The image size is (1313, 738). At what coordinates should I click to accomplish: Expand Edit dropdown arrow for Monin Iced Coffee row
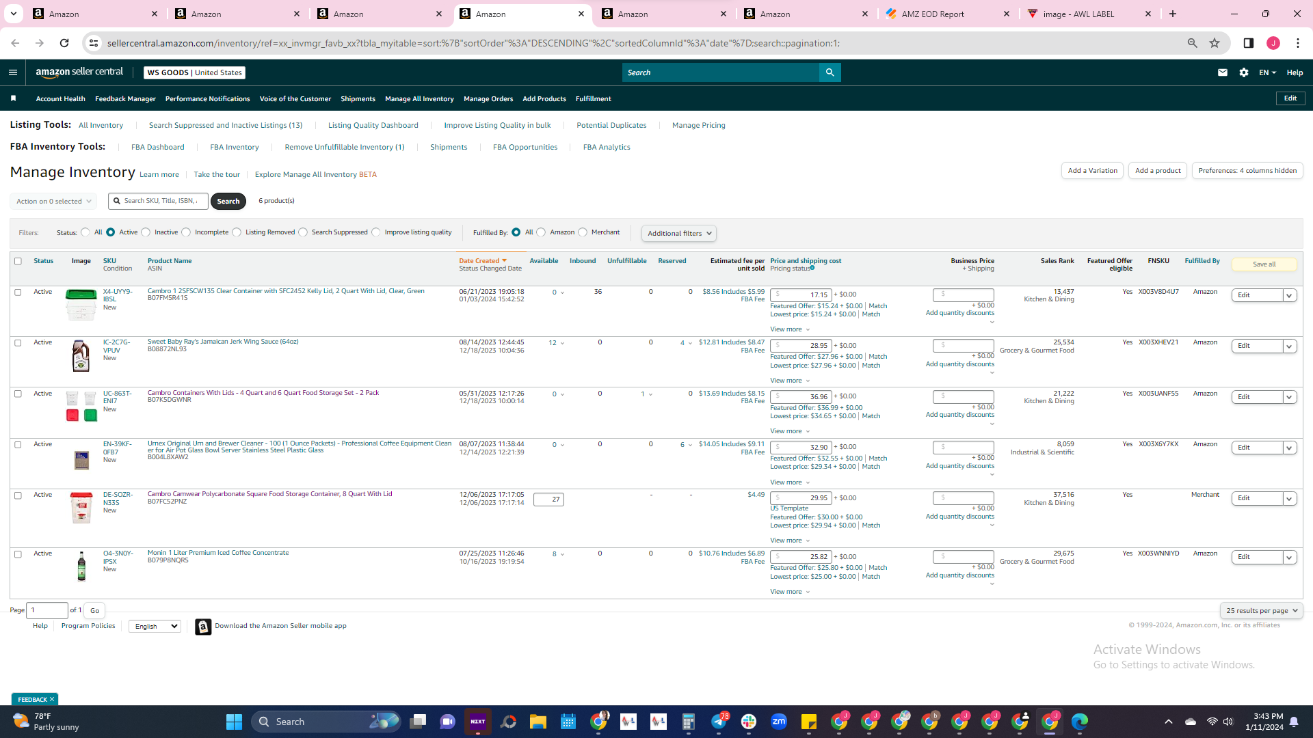1290,558
